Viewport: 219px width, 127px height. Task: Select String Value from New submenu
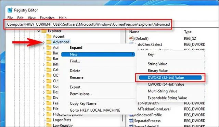(x=157, y=64)
